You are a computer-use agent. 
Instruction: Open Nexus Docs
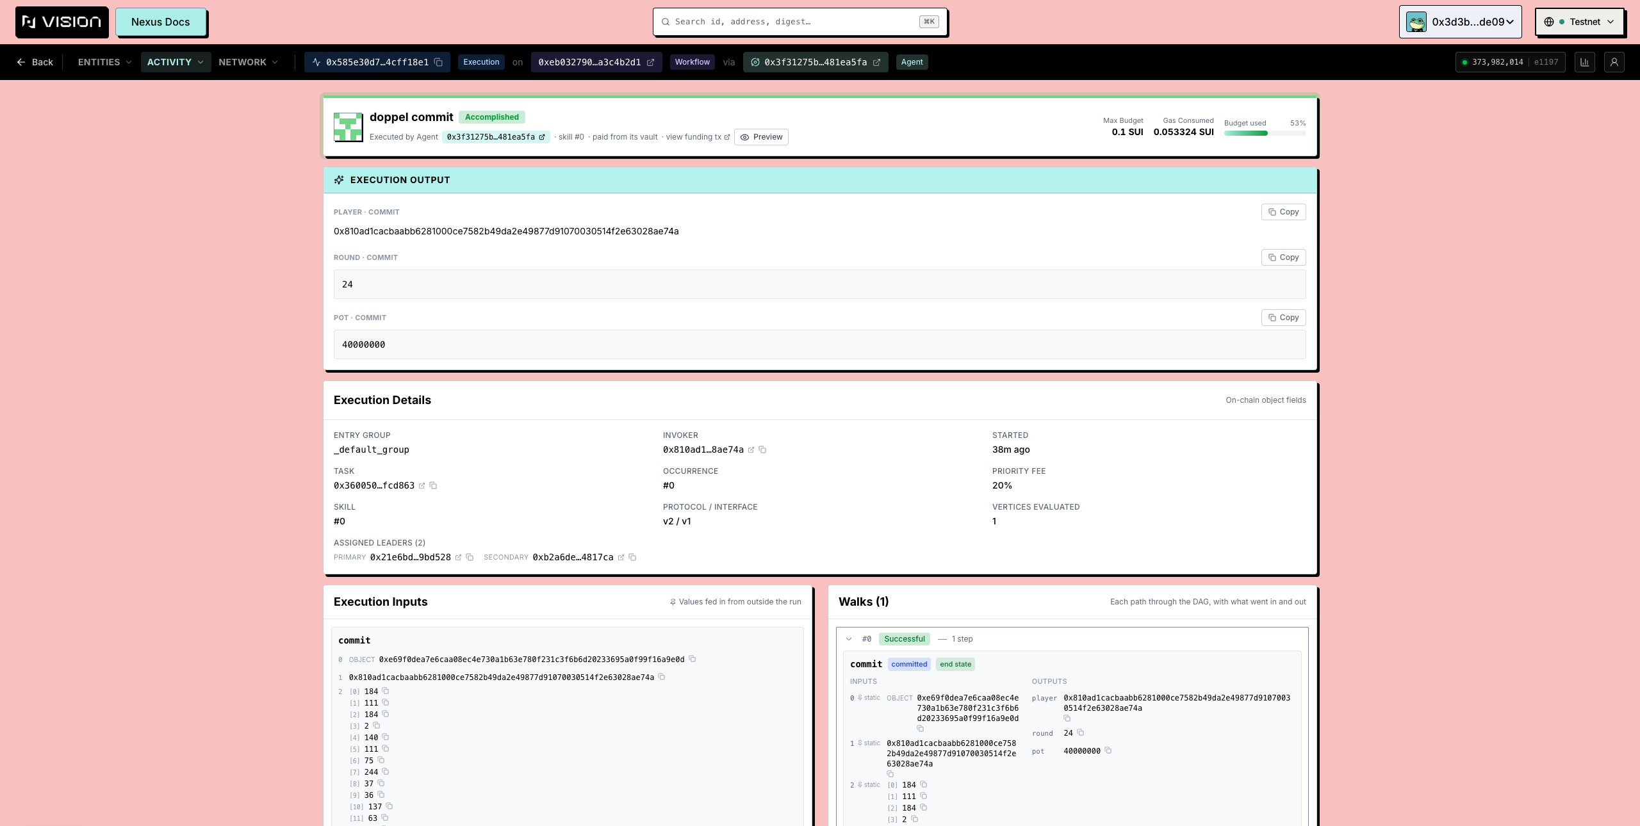pyautogui.click(x=161, y=22)
